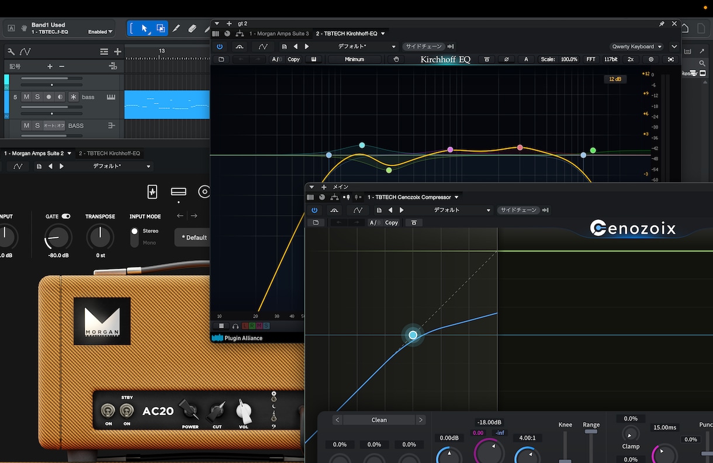Go to previous preset in Cenozoix header
The height and width of the screenshot is (463, 713).
[x=390, y=210]
